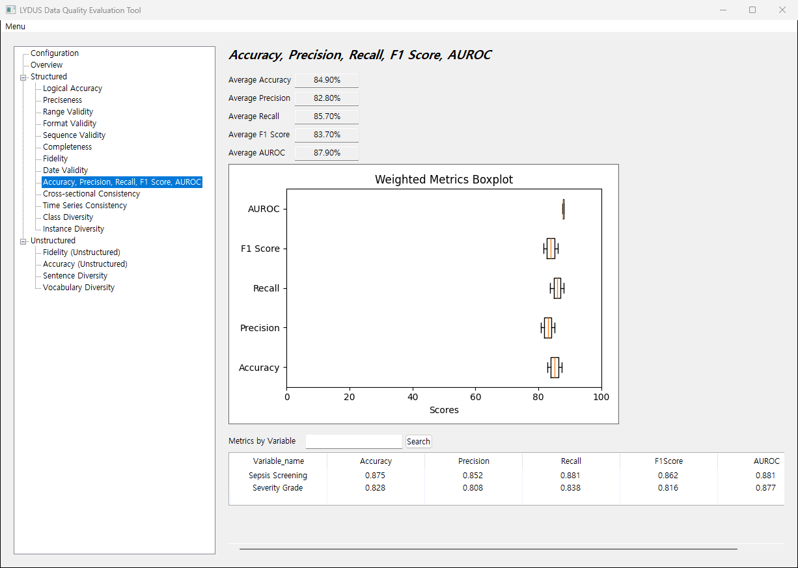Open Accuracy (Unstructured) page
Screen dimensions: 798x568
pos(85,264)
